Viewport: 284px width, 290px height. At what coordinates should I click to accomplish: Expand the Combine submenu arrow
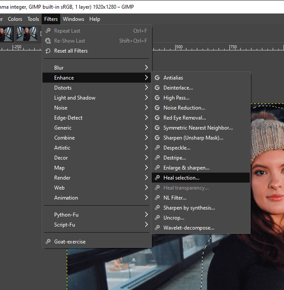(x=146, y=137)
